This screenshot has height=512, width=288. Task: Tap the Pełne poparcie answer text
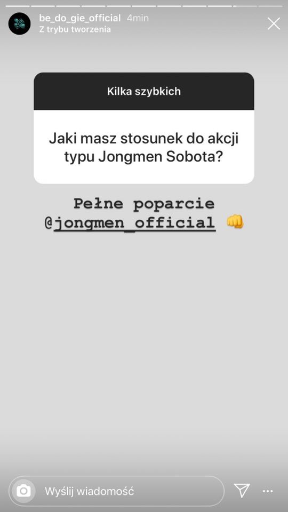144,204
